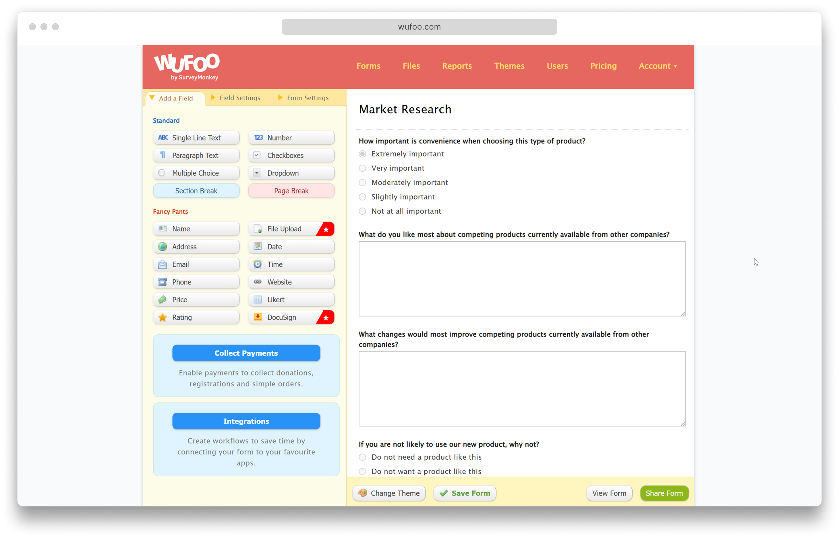Collapse the Add a Field tab
839x538 pixels.
(x=176, y=98)
